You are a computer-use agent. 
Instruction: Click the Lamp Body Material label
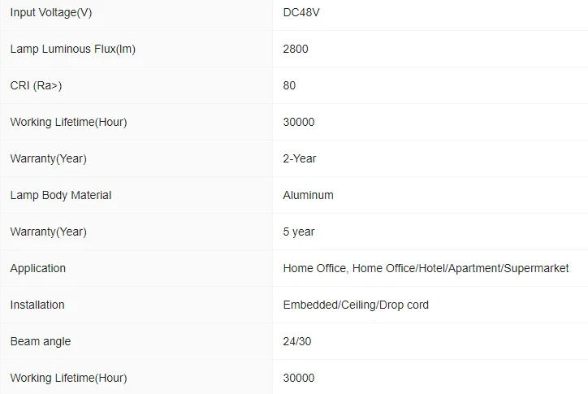(x=61, y=195)
